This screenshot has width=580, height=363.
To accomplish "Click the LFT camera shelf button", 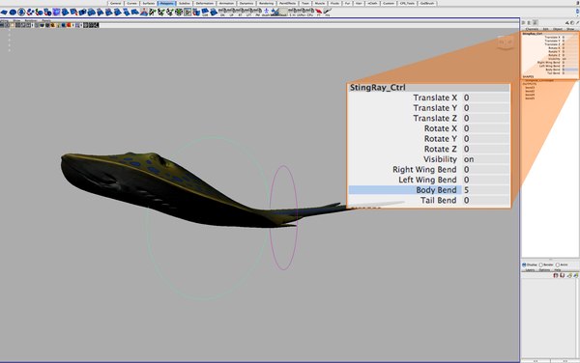I will pos(249,12).
